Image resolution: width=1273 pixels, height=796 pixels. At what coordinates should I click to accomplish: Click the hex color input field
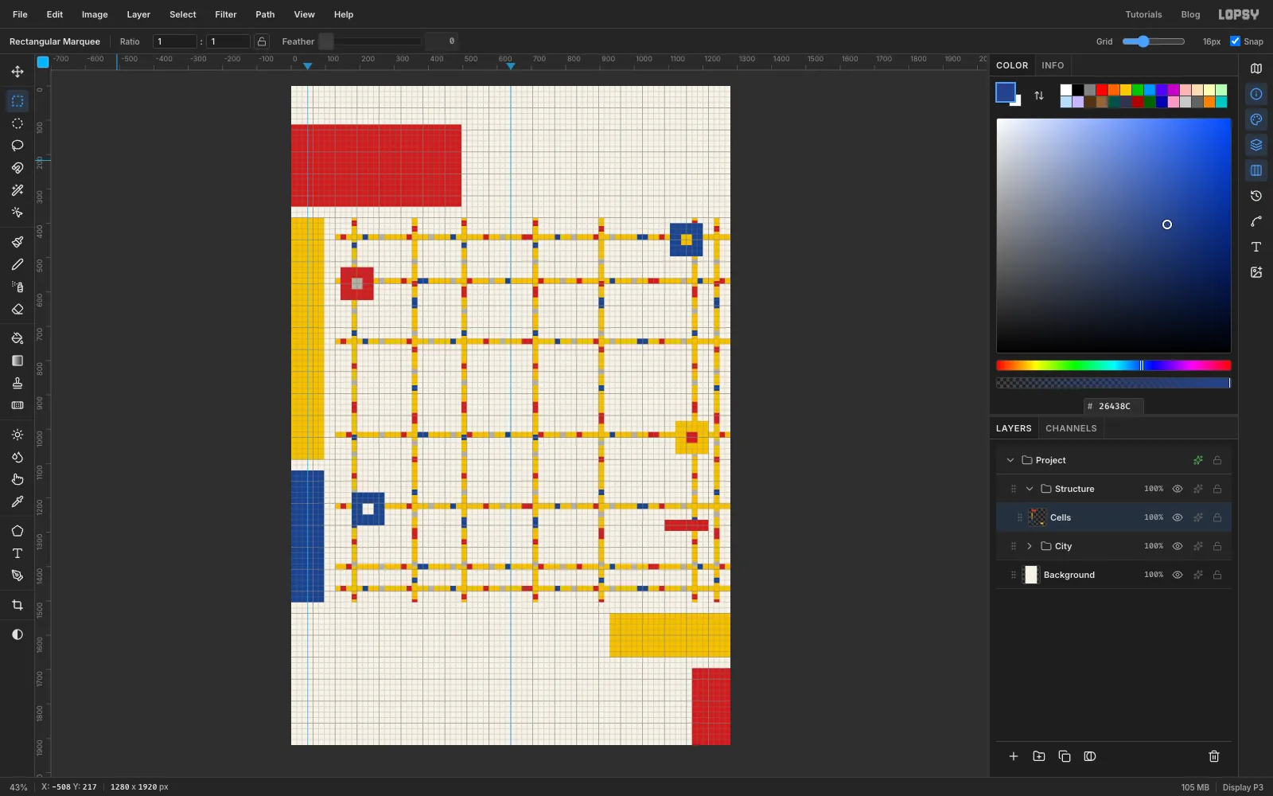point(1114,406)
